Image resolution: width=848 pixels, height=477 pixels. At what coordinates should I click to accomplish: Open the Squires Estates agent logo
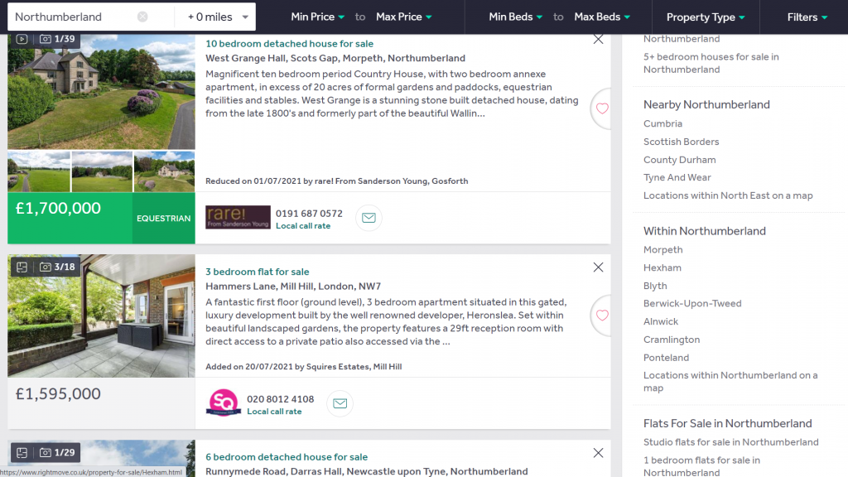(x=223, y=403)
